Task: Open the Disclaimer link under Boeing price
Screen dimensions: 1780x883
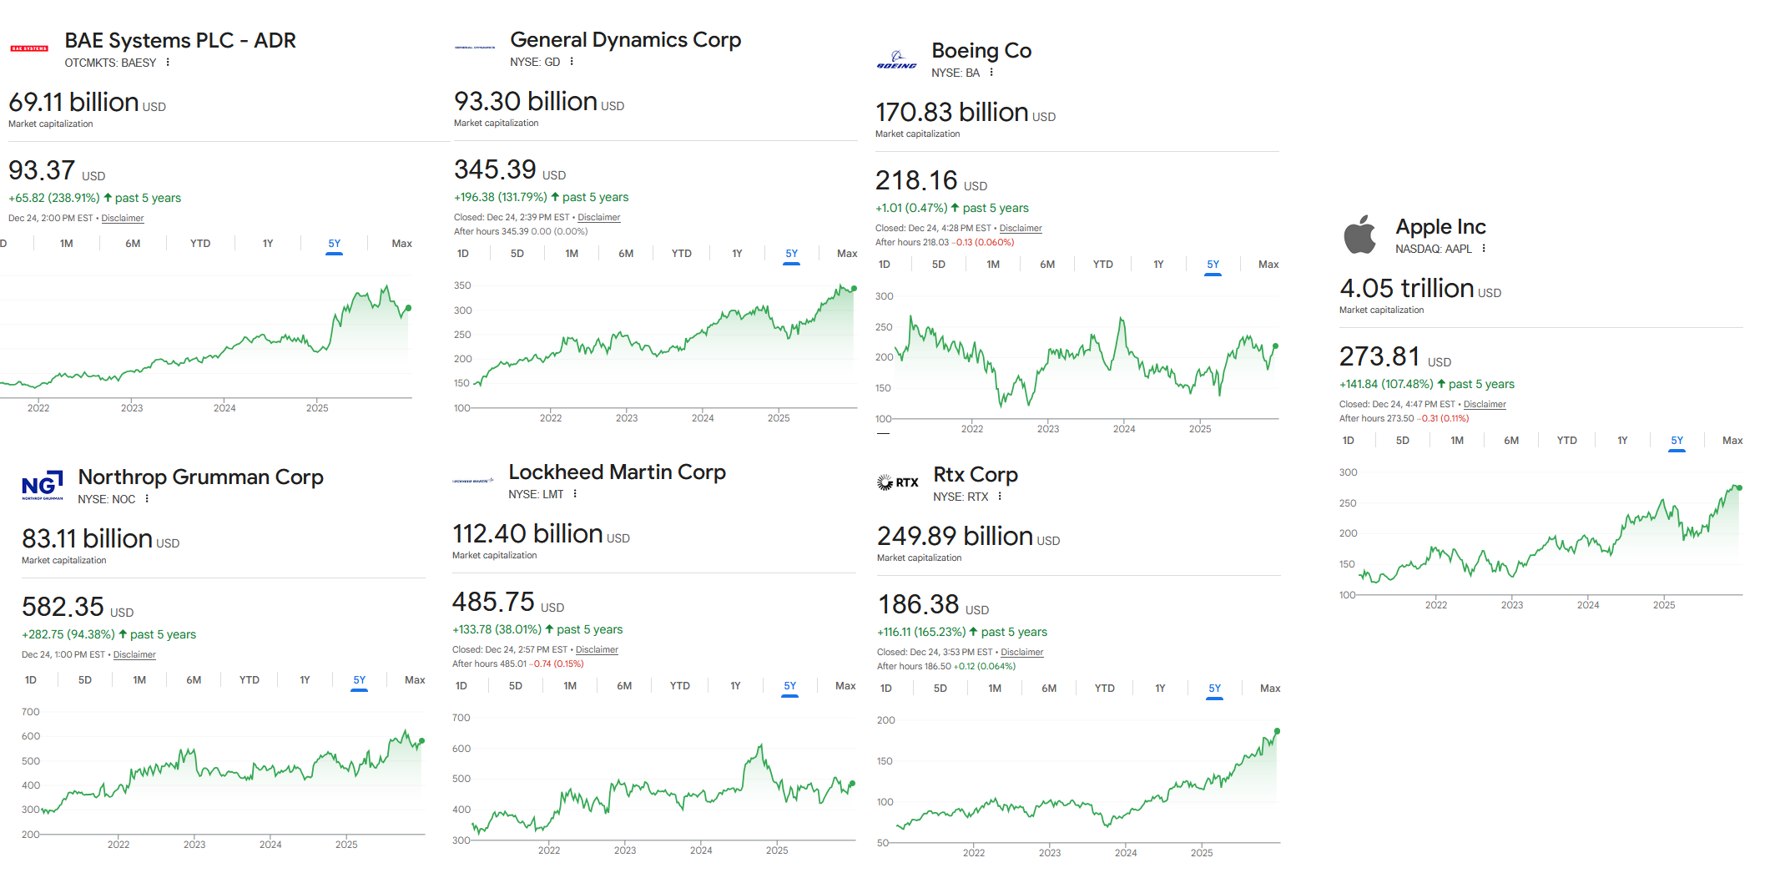Action: pyautogui.click(x=1021, y=229)
